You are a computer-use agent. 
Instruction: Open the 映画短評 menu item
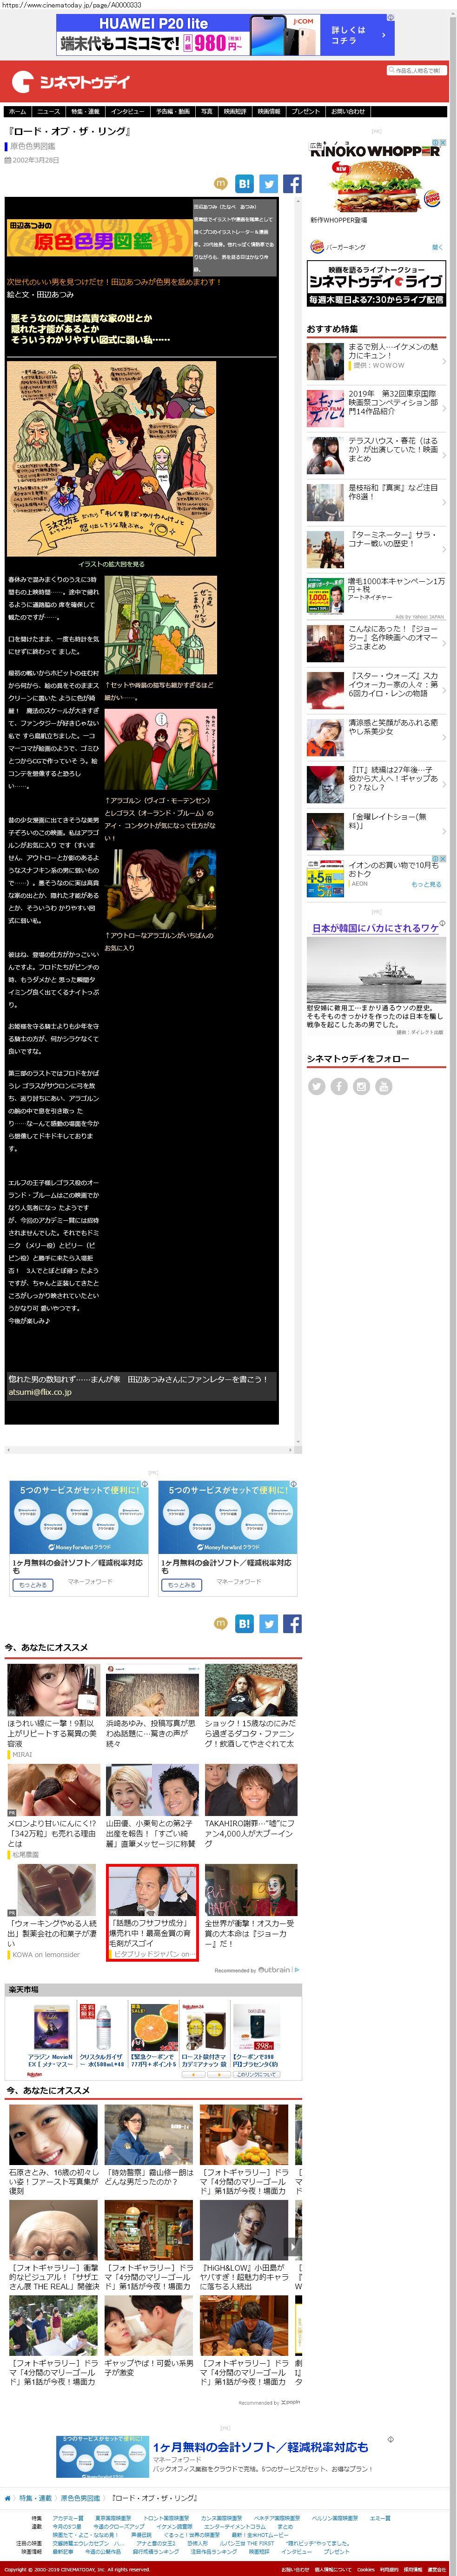235,112
